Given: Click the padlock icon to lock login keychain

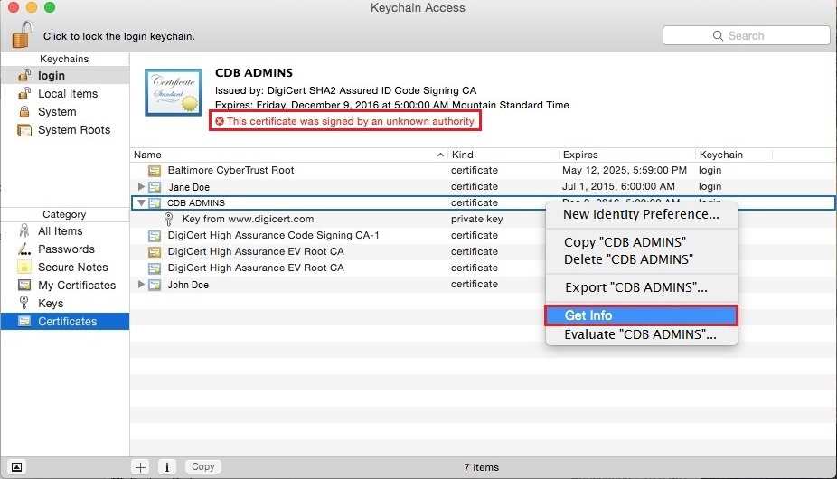Looking at the screenshot, I should [x=21, y=34].
